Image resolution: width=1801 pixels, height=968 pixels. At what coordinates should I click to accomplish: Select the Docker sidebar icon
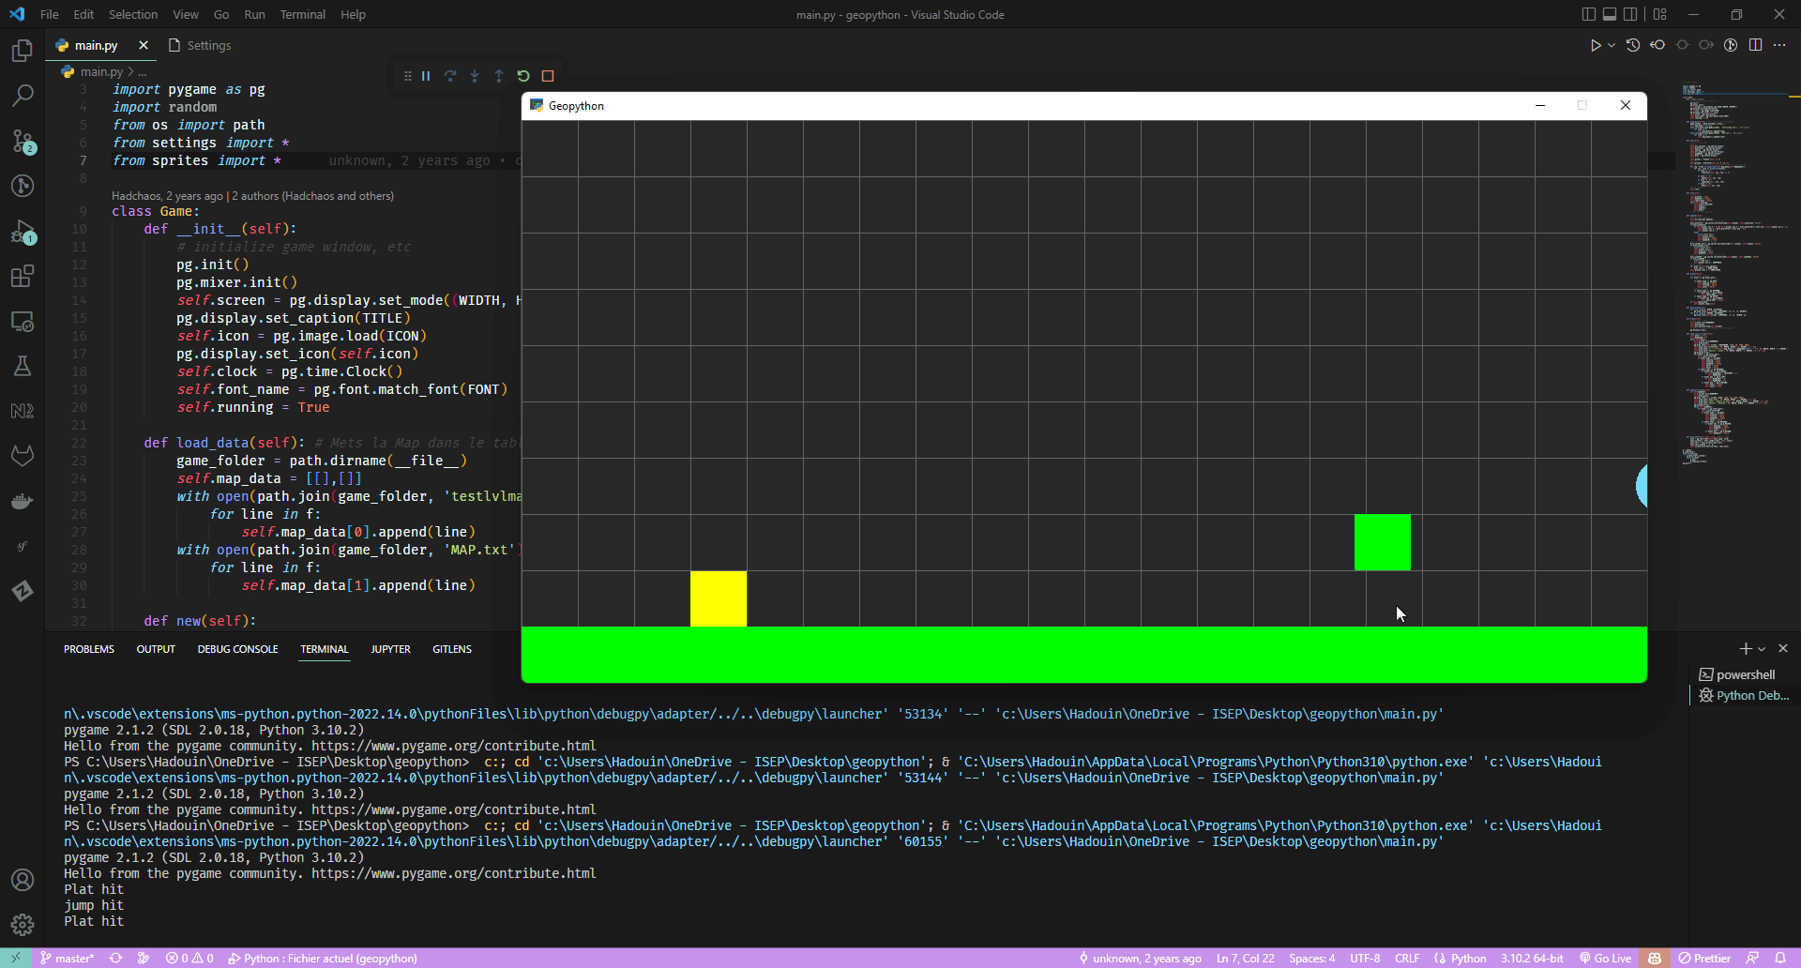[x=23, y=501]
